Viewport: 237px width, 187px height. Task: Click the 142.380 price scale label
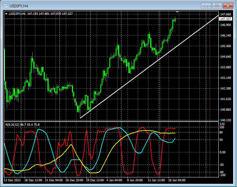pyautogui.click(x=225, y=88)
